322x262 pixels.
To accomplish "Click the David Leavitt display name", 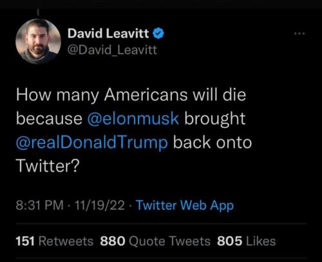I will click(108, 34).
